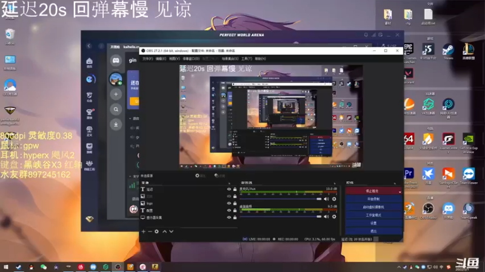Enable 工作室模式 studio mode
The height and width of the screenshot is (272, 485).
pos(373,215)
